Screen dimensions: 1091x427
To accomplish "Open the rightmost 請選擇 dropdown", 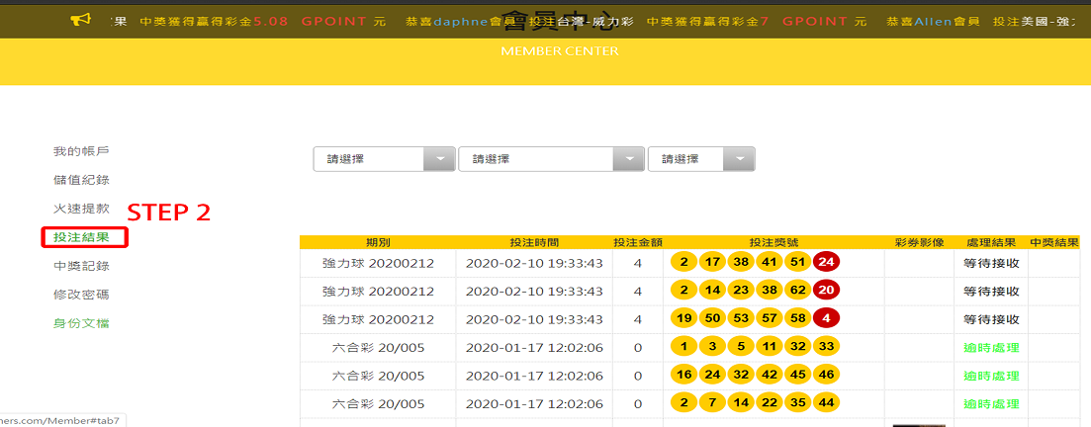I will pos(700,159).
